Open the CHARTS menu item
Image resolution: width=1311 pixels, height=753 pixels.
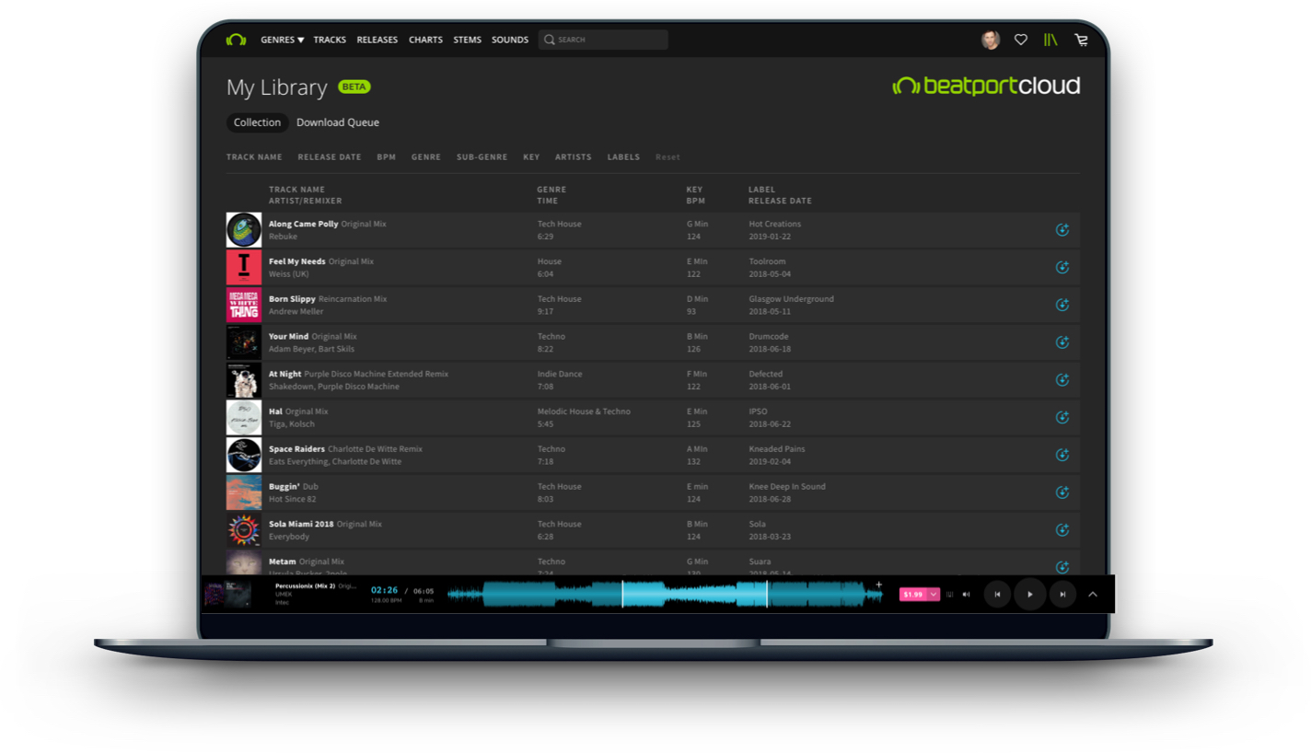425,40
